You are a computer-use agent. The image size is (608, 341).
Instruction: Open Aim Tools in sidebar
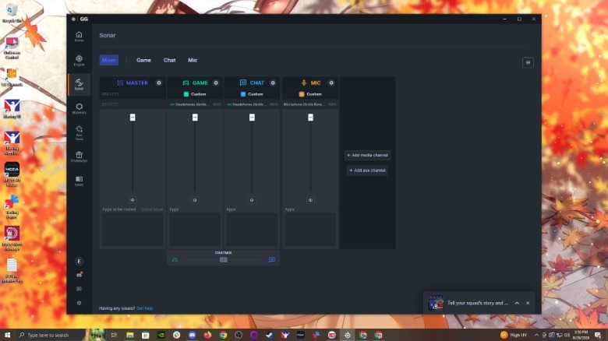pos(79,132)
